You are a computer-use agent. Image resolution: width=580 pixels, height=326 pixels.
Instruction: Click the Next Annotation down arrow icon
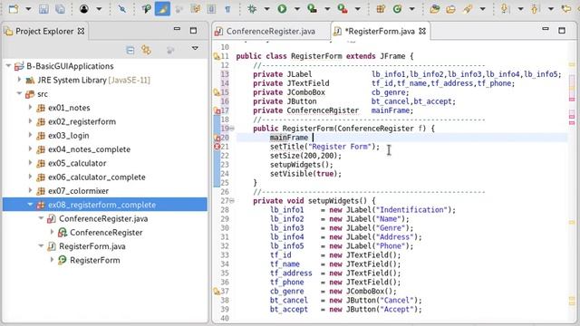tap(505, 9)
